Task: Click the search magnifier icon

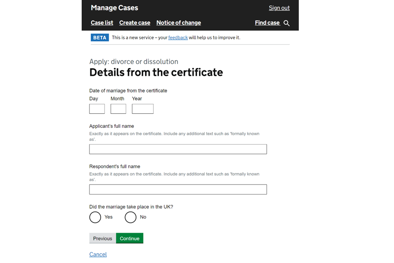Action: coord(286,23)
